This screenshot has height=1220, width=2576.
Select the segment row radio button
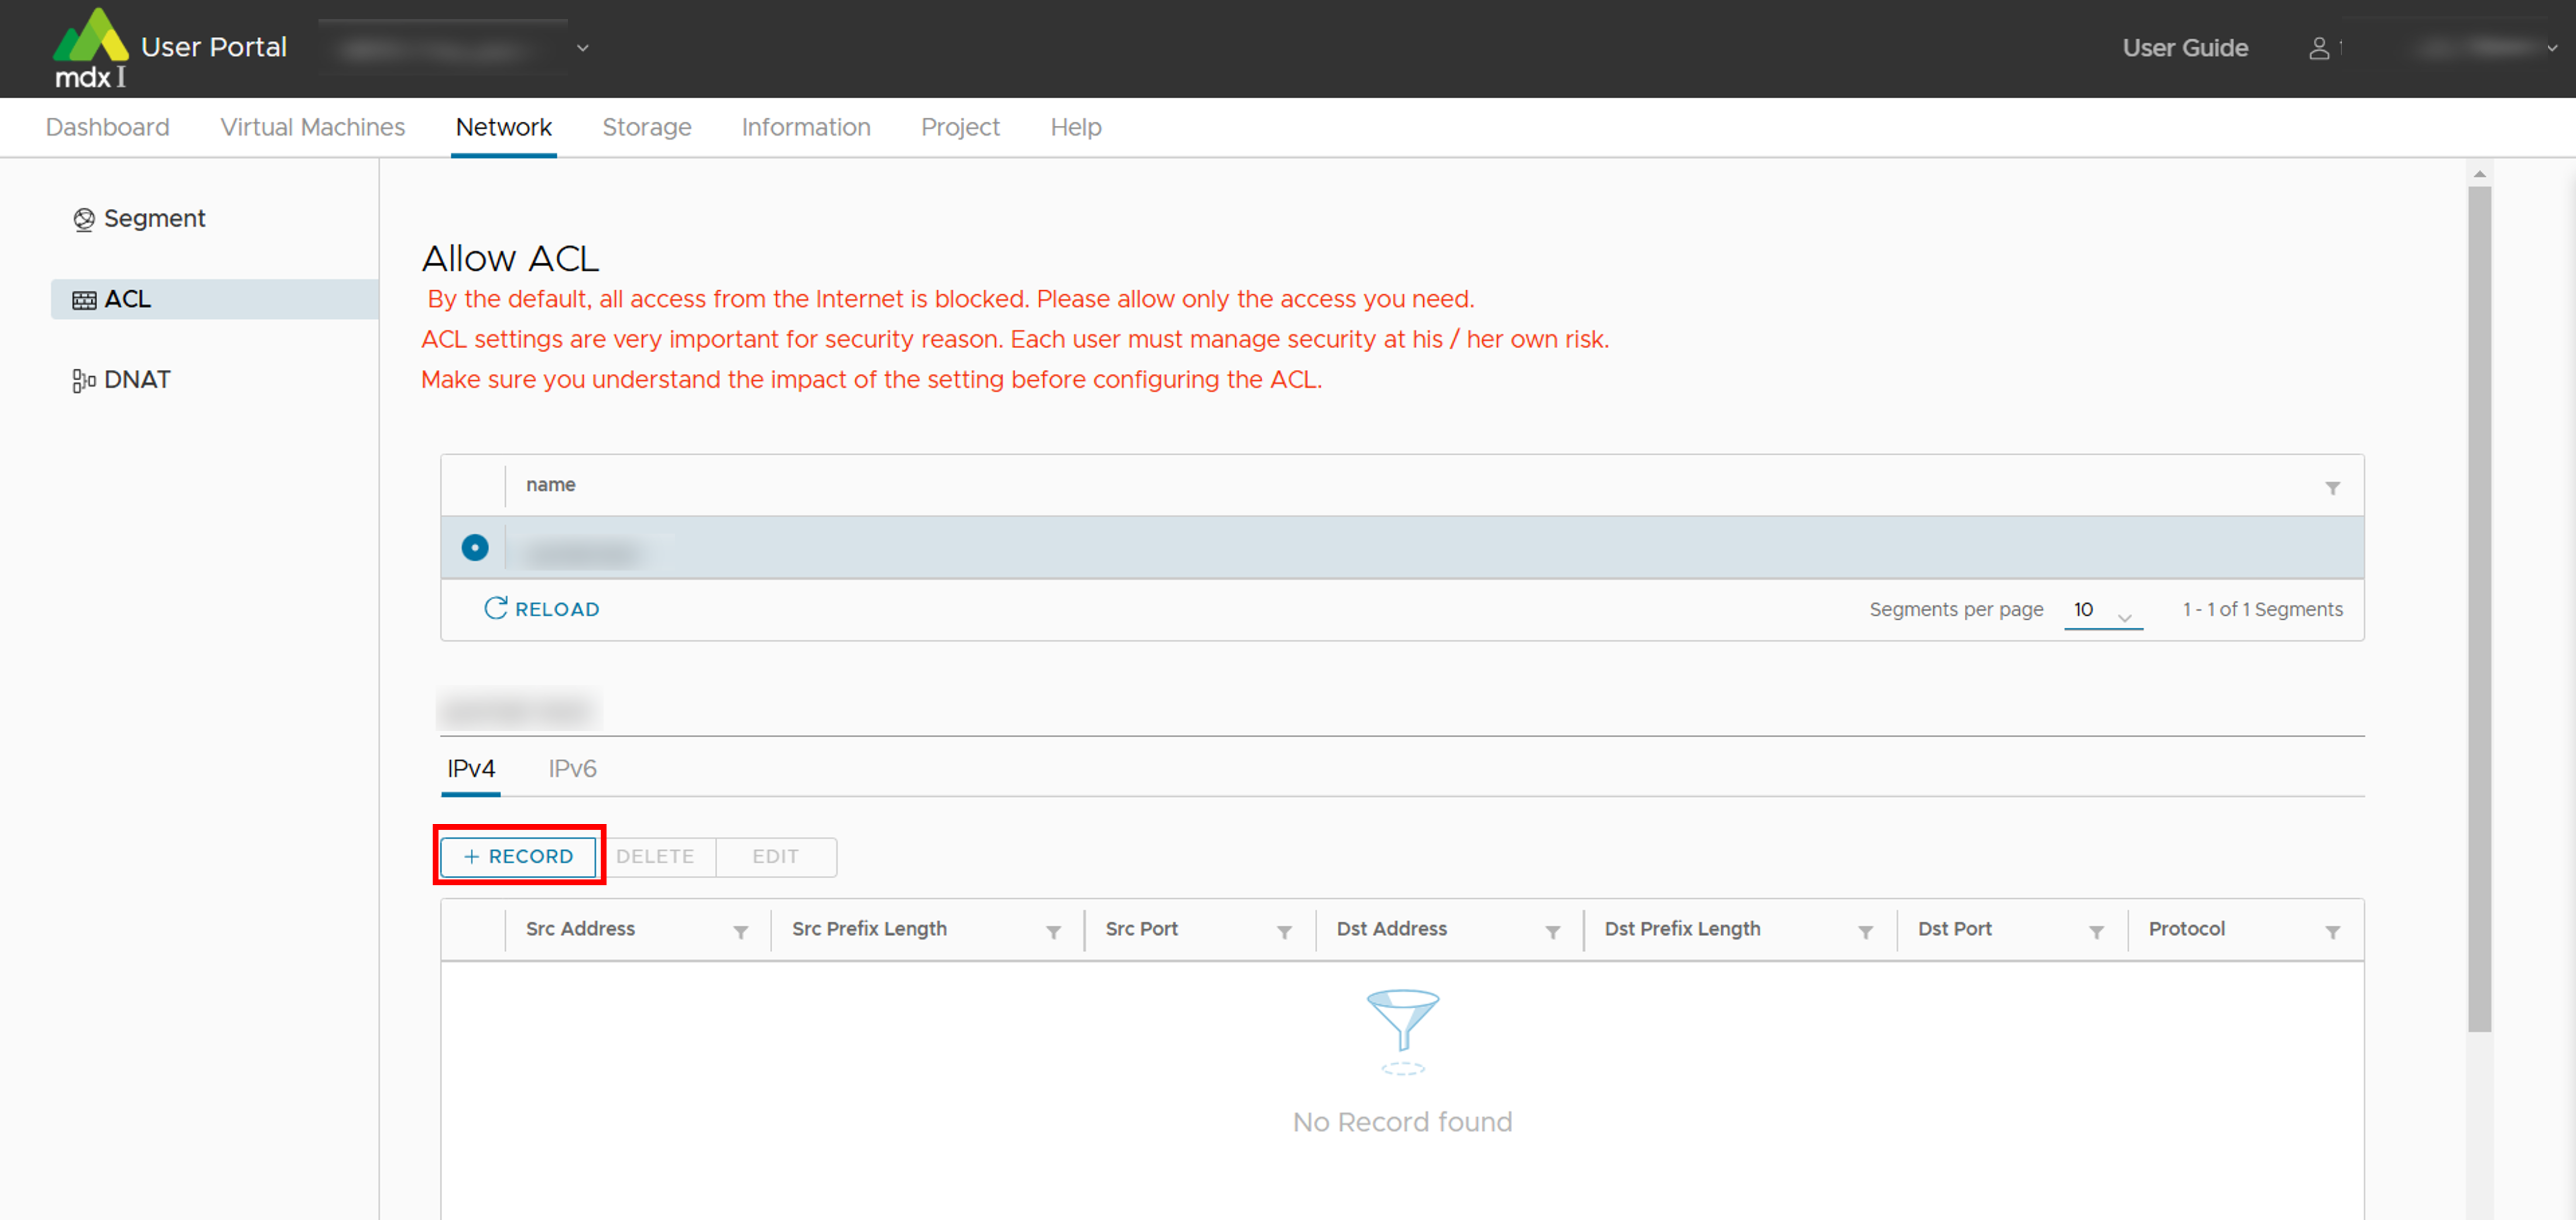(x=475, y=548)
